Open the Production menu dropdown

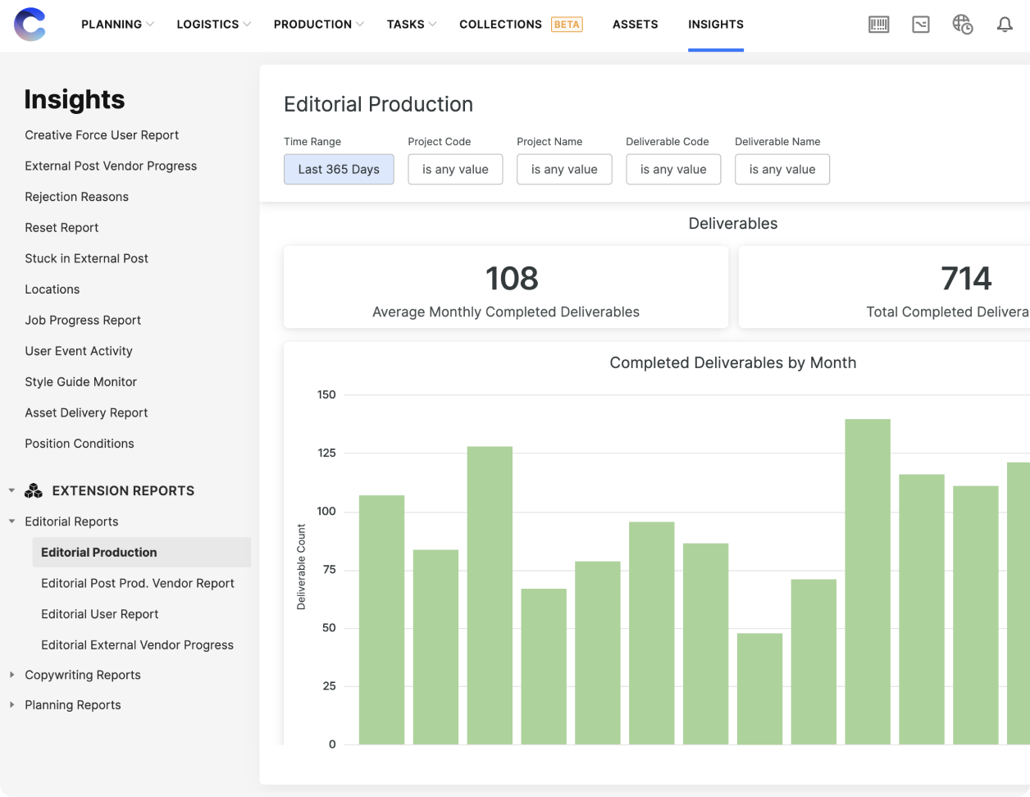tap(318, 25)
